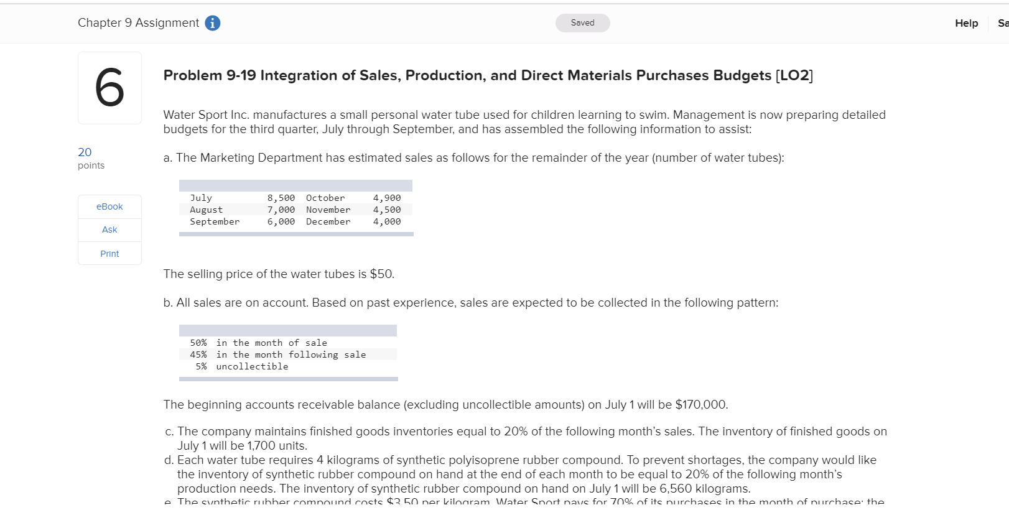Select November sales value 4,500
Image resolution: width=1009 pixels, height=510 pixels.
(x=387, y=210)
